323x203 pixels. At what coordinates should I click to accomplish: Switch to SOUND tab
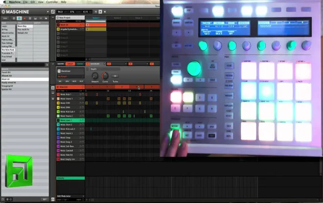pos(80,64)
